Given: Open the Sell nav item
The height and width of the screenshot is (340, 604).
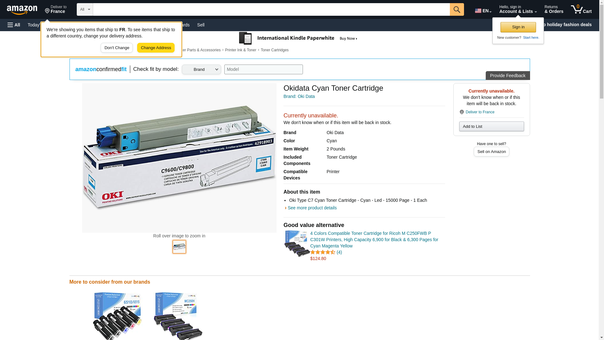Looking at the screenshot, I should pos(201,25).
